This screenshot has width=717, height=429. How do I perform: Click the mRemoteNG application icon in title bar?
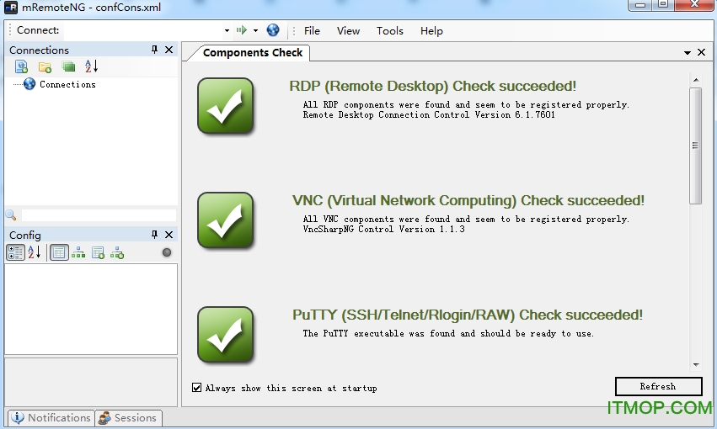[x=10, y=8]
